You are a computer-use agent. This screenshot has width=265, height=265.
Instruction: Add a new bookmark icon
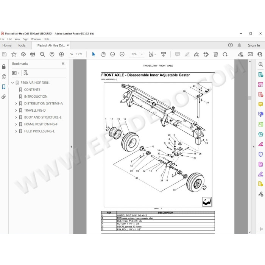(26, 73)
